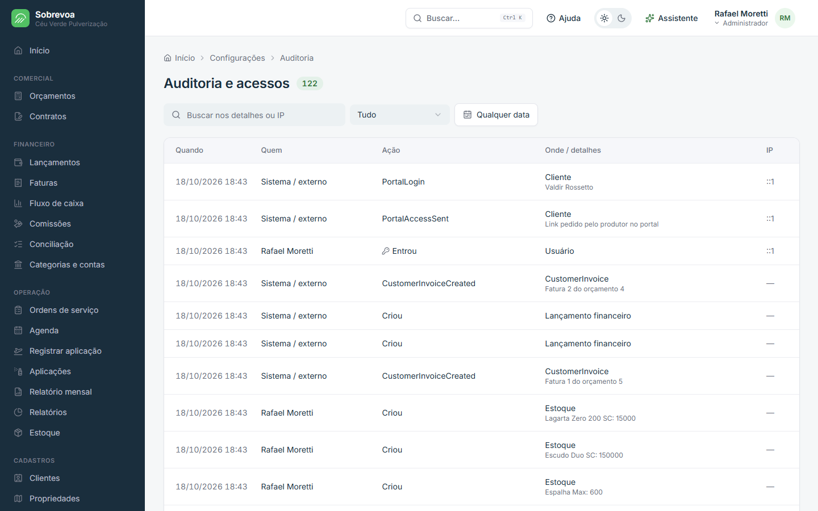Click the Registrar aplicação icon
The width and height of the screenshot is (818, 511).
click(18, 351)
